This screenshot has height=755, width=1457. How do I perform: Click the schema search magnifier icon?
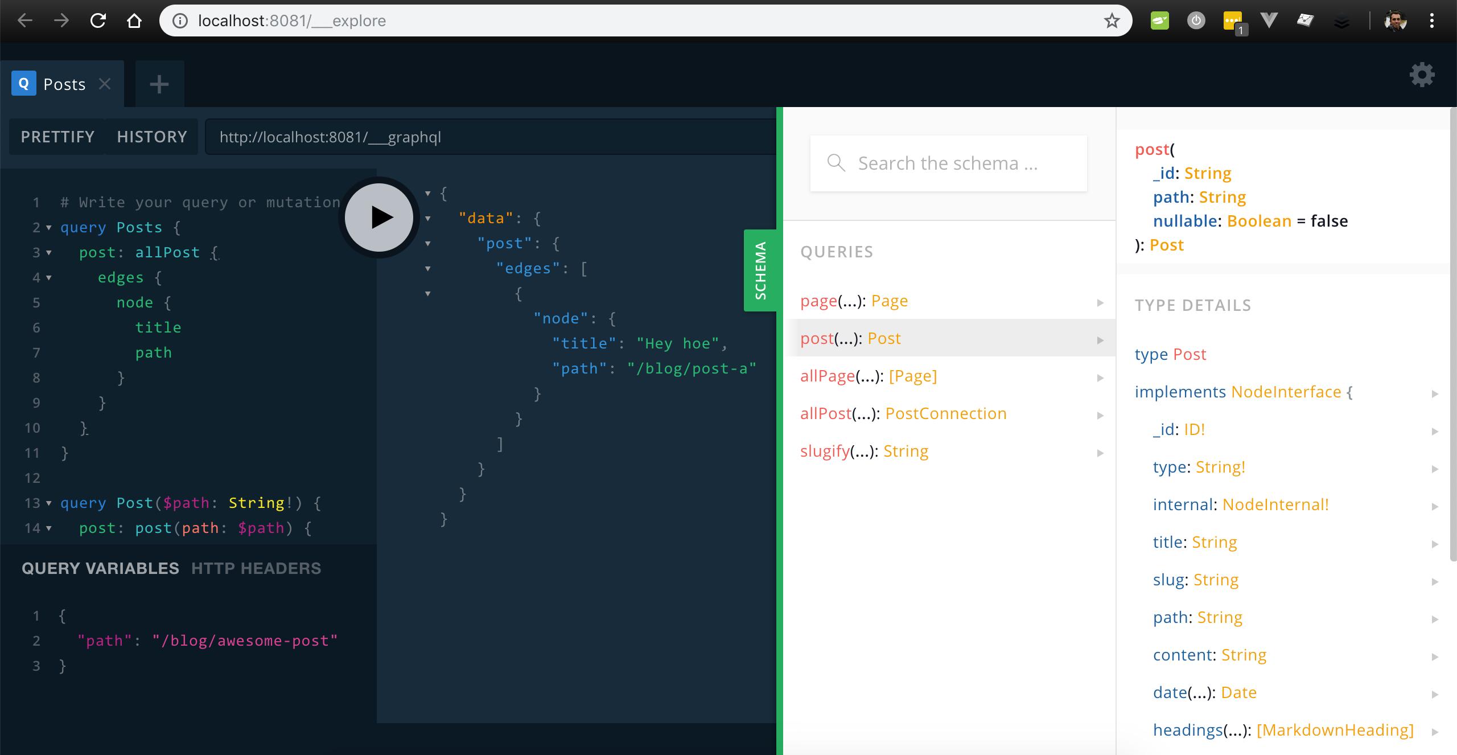pos(836,163)
